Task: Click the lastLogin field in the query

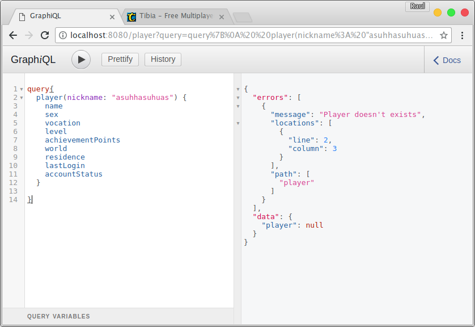Action: (x=65, y=165)
